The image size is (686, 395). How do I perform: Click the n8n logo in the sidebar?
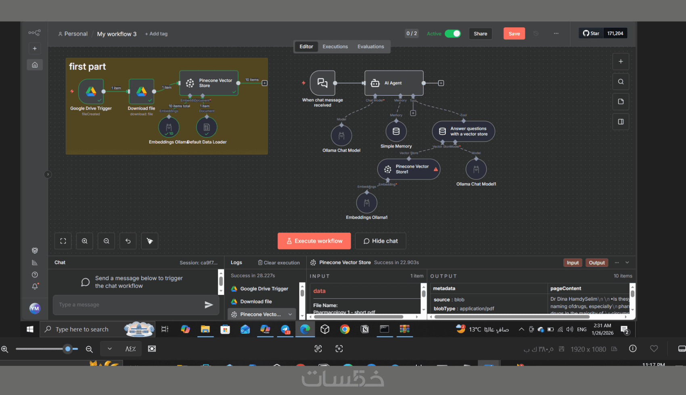coord(34,33)
